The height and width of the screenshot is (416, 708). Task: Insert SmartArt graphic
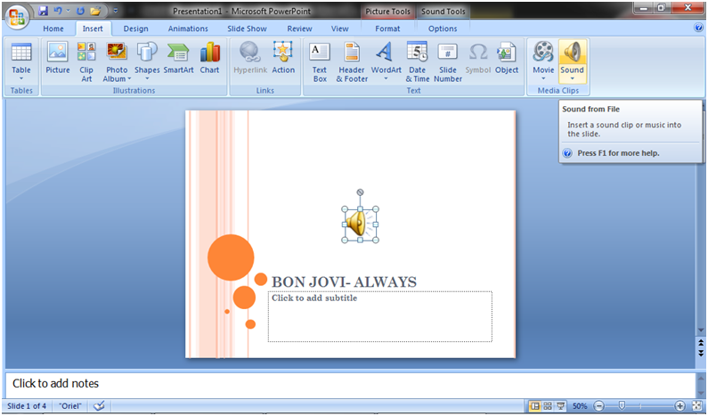coord(178,57)
